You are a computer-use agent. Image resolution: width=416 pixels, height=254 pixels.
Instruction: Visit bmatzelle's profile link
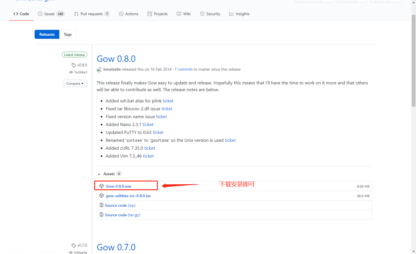112,69
